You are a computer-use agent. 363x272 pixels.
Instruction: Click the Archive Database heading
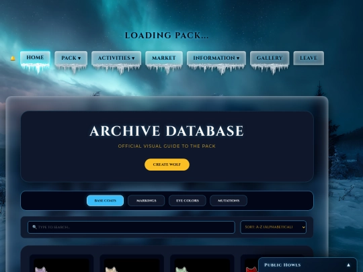tap(167, 131)
